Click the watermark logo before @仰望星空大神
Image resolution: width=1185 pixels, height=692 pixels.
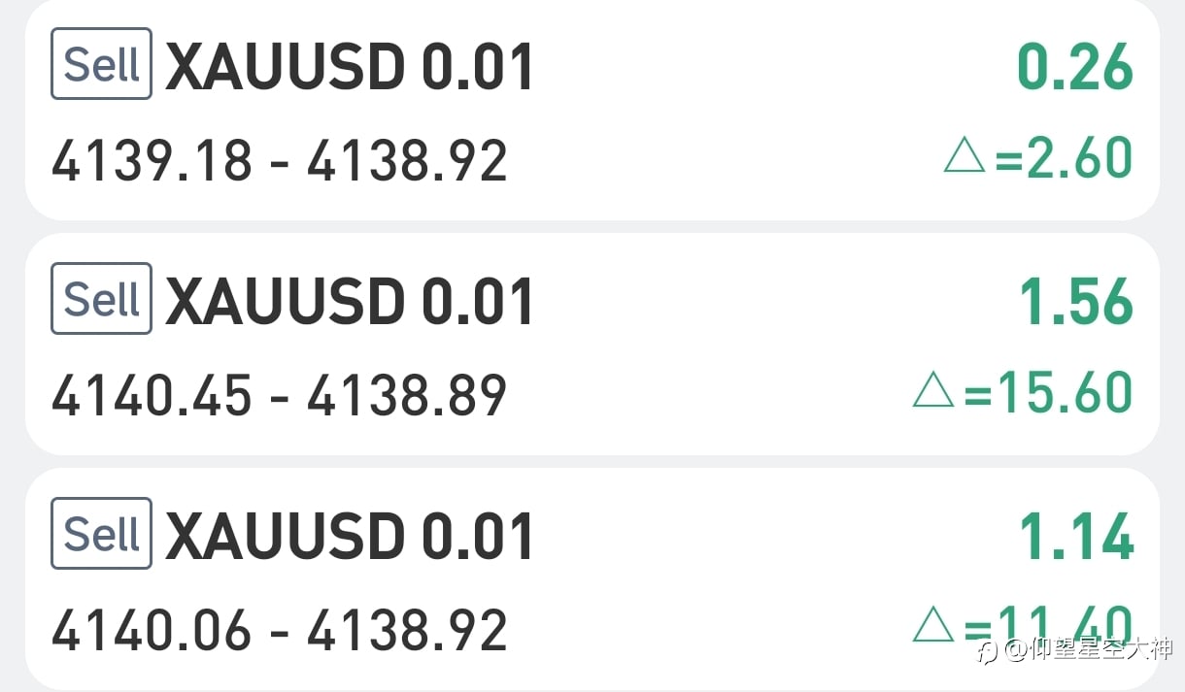[x=987, y=651]
